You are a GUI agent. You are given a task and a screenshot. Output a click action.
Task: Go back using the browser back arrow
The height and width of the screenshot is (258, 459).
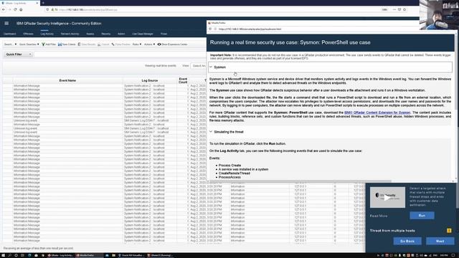click(4, 9)
